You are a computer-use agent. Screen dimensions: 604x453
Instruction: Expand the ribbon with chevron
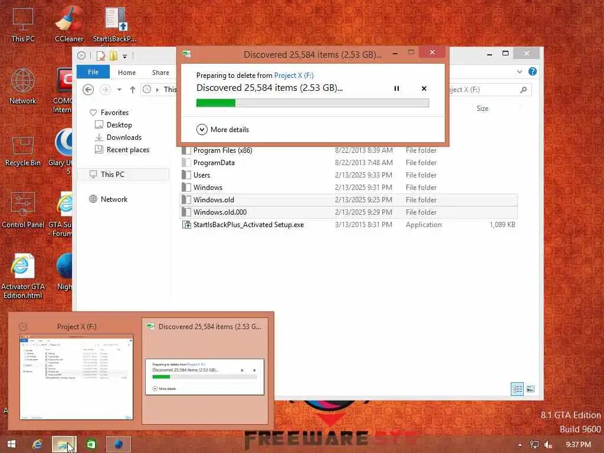(x=520, y=71)
